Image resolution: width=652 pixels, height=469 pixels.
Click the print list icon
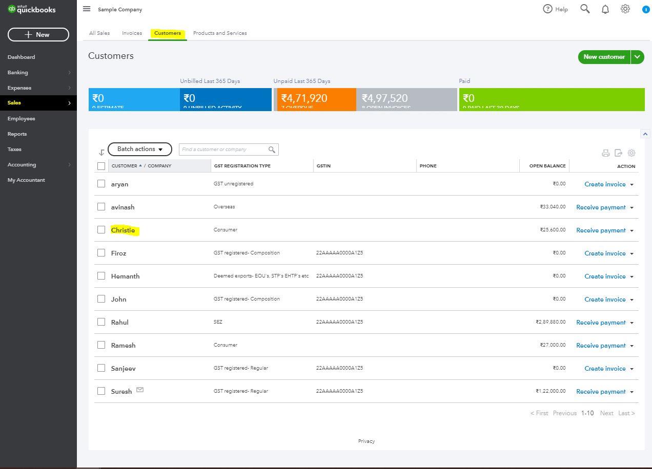click(605, 153)
